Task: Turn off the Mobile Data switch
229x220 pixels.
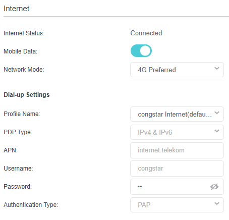Action: (141, 51)
